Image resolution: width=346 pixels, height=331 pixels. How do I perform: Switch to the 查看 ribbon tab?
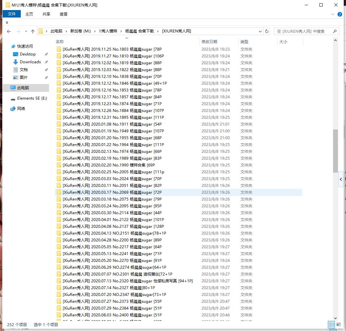(64, 14)
